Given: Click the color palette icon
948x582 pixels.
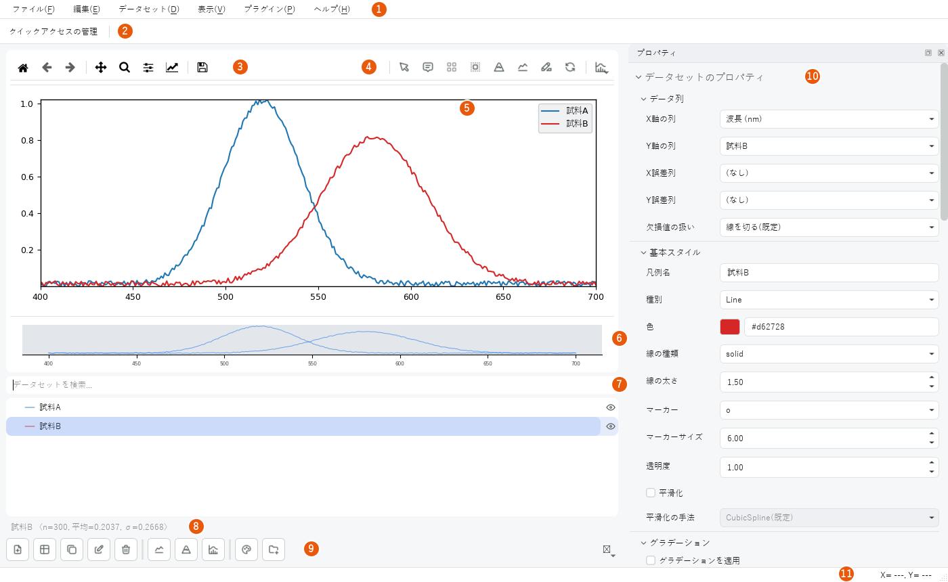Looking at the screenshot, I should click(x=246, y=550).
